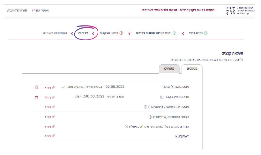Open help for הצהרה למגיש בעל תנאים מועדפים
Image resolution: width=261 pixels, height=155 pixels.
tap(126, 127)
